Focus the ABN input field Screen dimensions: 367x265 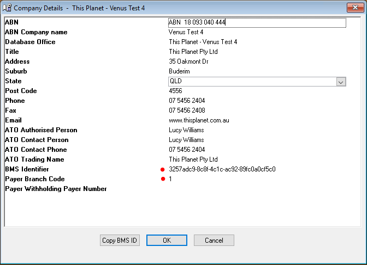[x=257, y=23]
